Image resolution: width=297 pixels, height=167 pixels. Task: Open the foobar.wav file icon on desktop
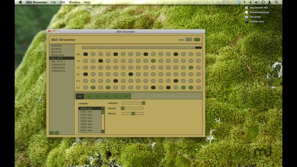tap(246, 21)
